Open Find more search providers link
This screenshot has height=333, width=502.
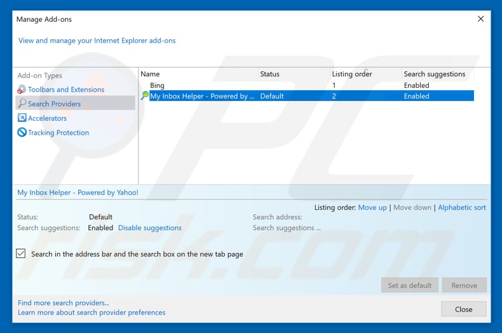point(64,302)
